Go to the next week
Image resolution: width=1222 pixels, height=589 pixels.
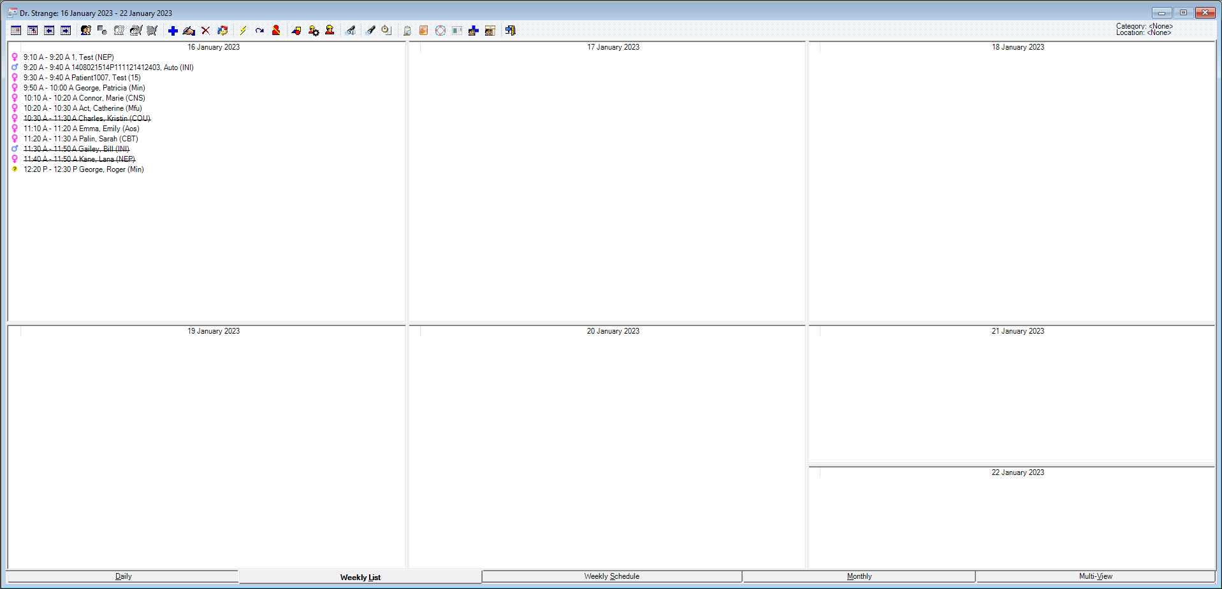coord(66,31)
